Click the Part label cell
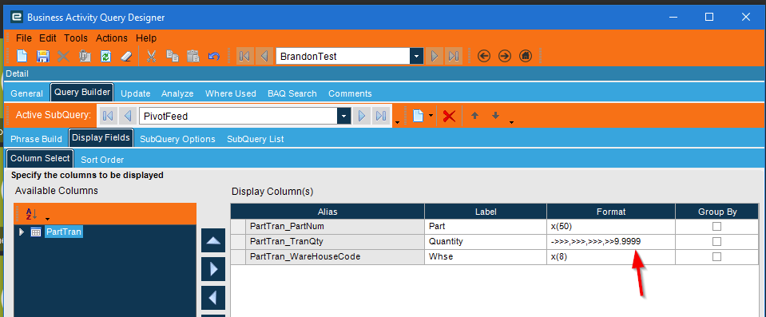Screen dimensions: 766x317 coord(486,226)
